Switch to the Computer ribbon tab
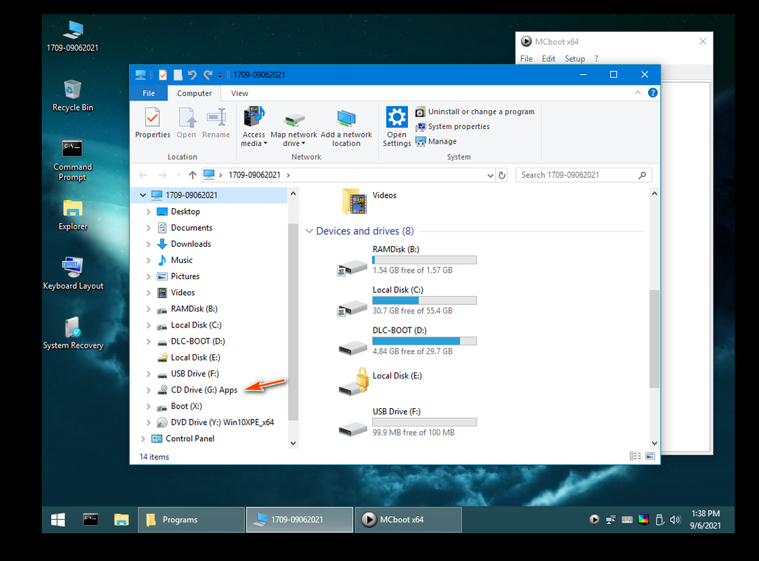 click(x=194, y=93)
